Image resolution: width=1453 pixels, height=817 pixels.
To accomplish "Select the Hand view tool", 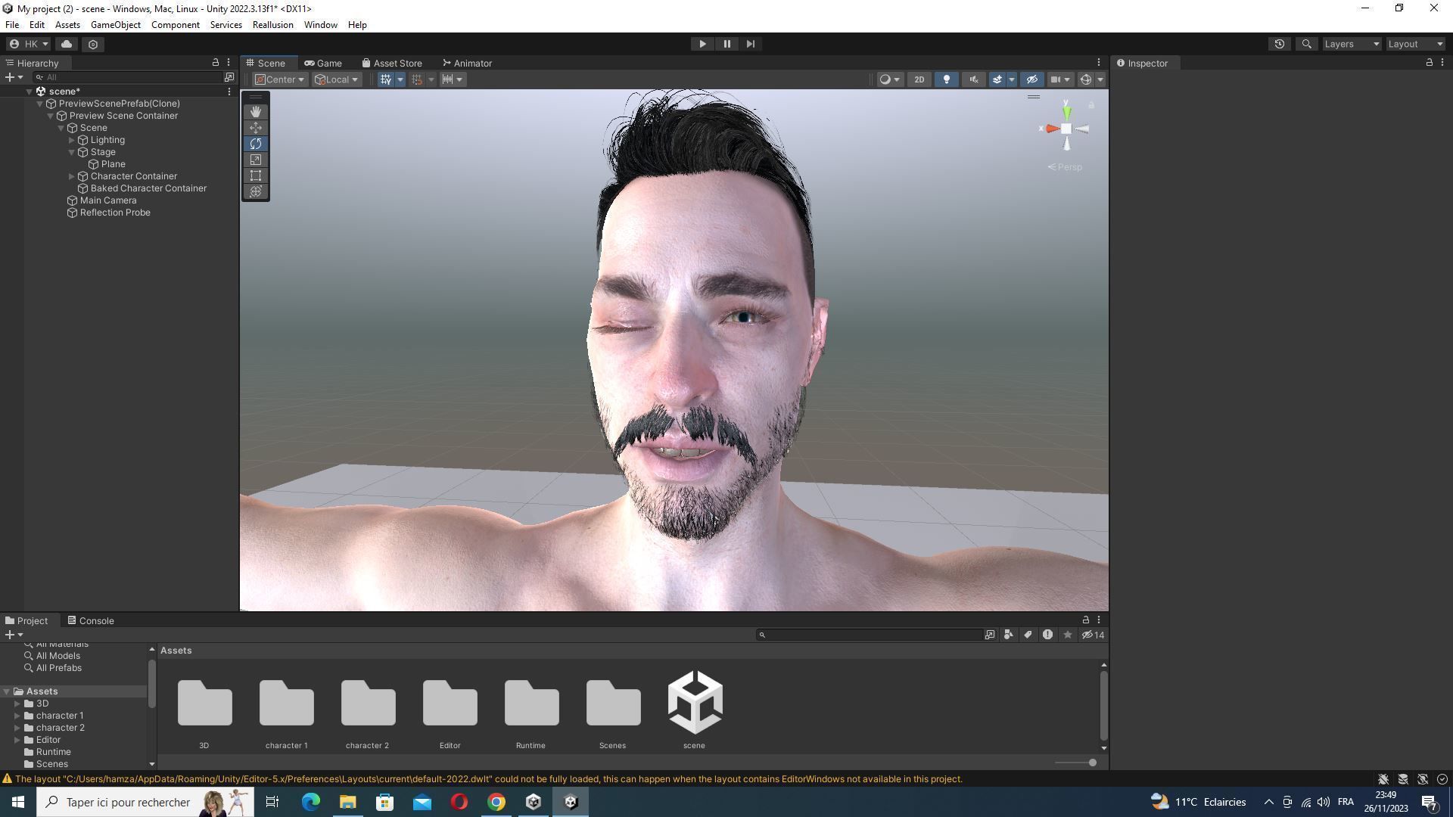I will tap(256, 111).
